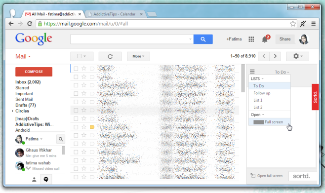The width and height of the screenshot is (325, 193).
Task: Open the profile photo account menu
Action: tap(304, 39)
